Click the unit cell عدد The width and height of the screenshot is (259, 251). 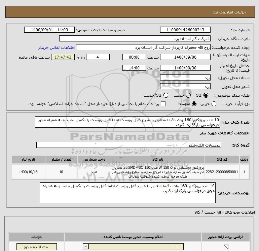[x=94, y=172]
